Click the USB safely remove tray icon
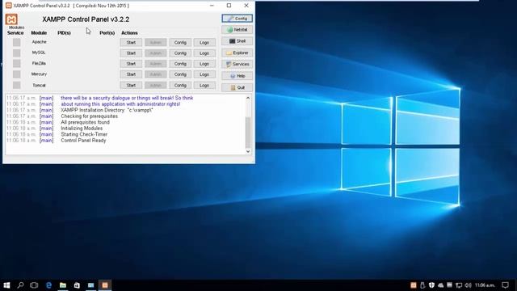The image size is (517, 291). (422, 285)
